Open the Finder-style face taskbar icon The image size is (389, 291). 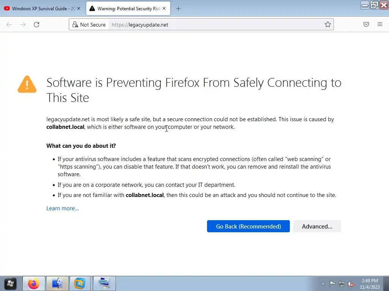coord(57,283)
